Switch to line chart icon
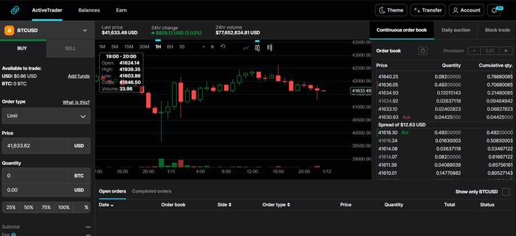This screenshot has width=516, height=236. coord(246,48)
